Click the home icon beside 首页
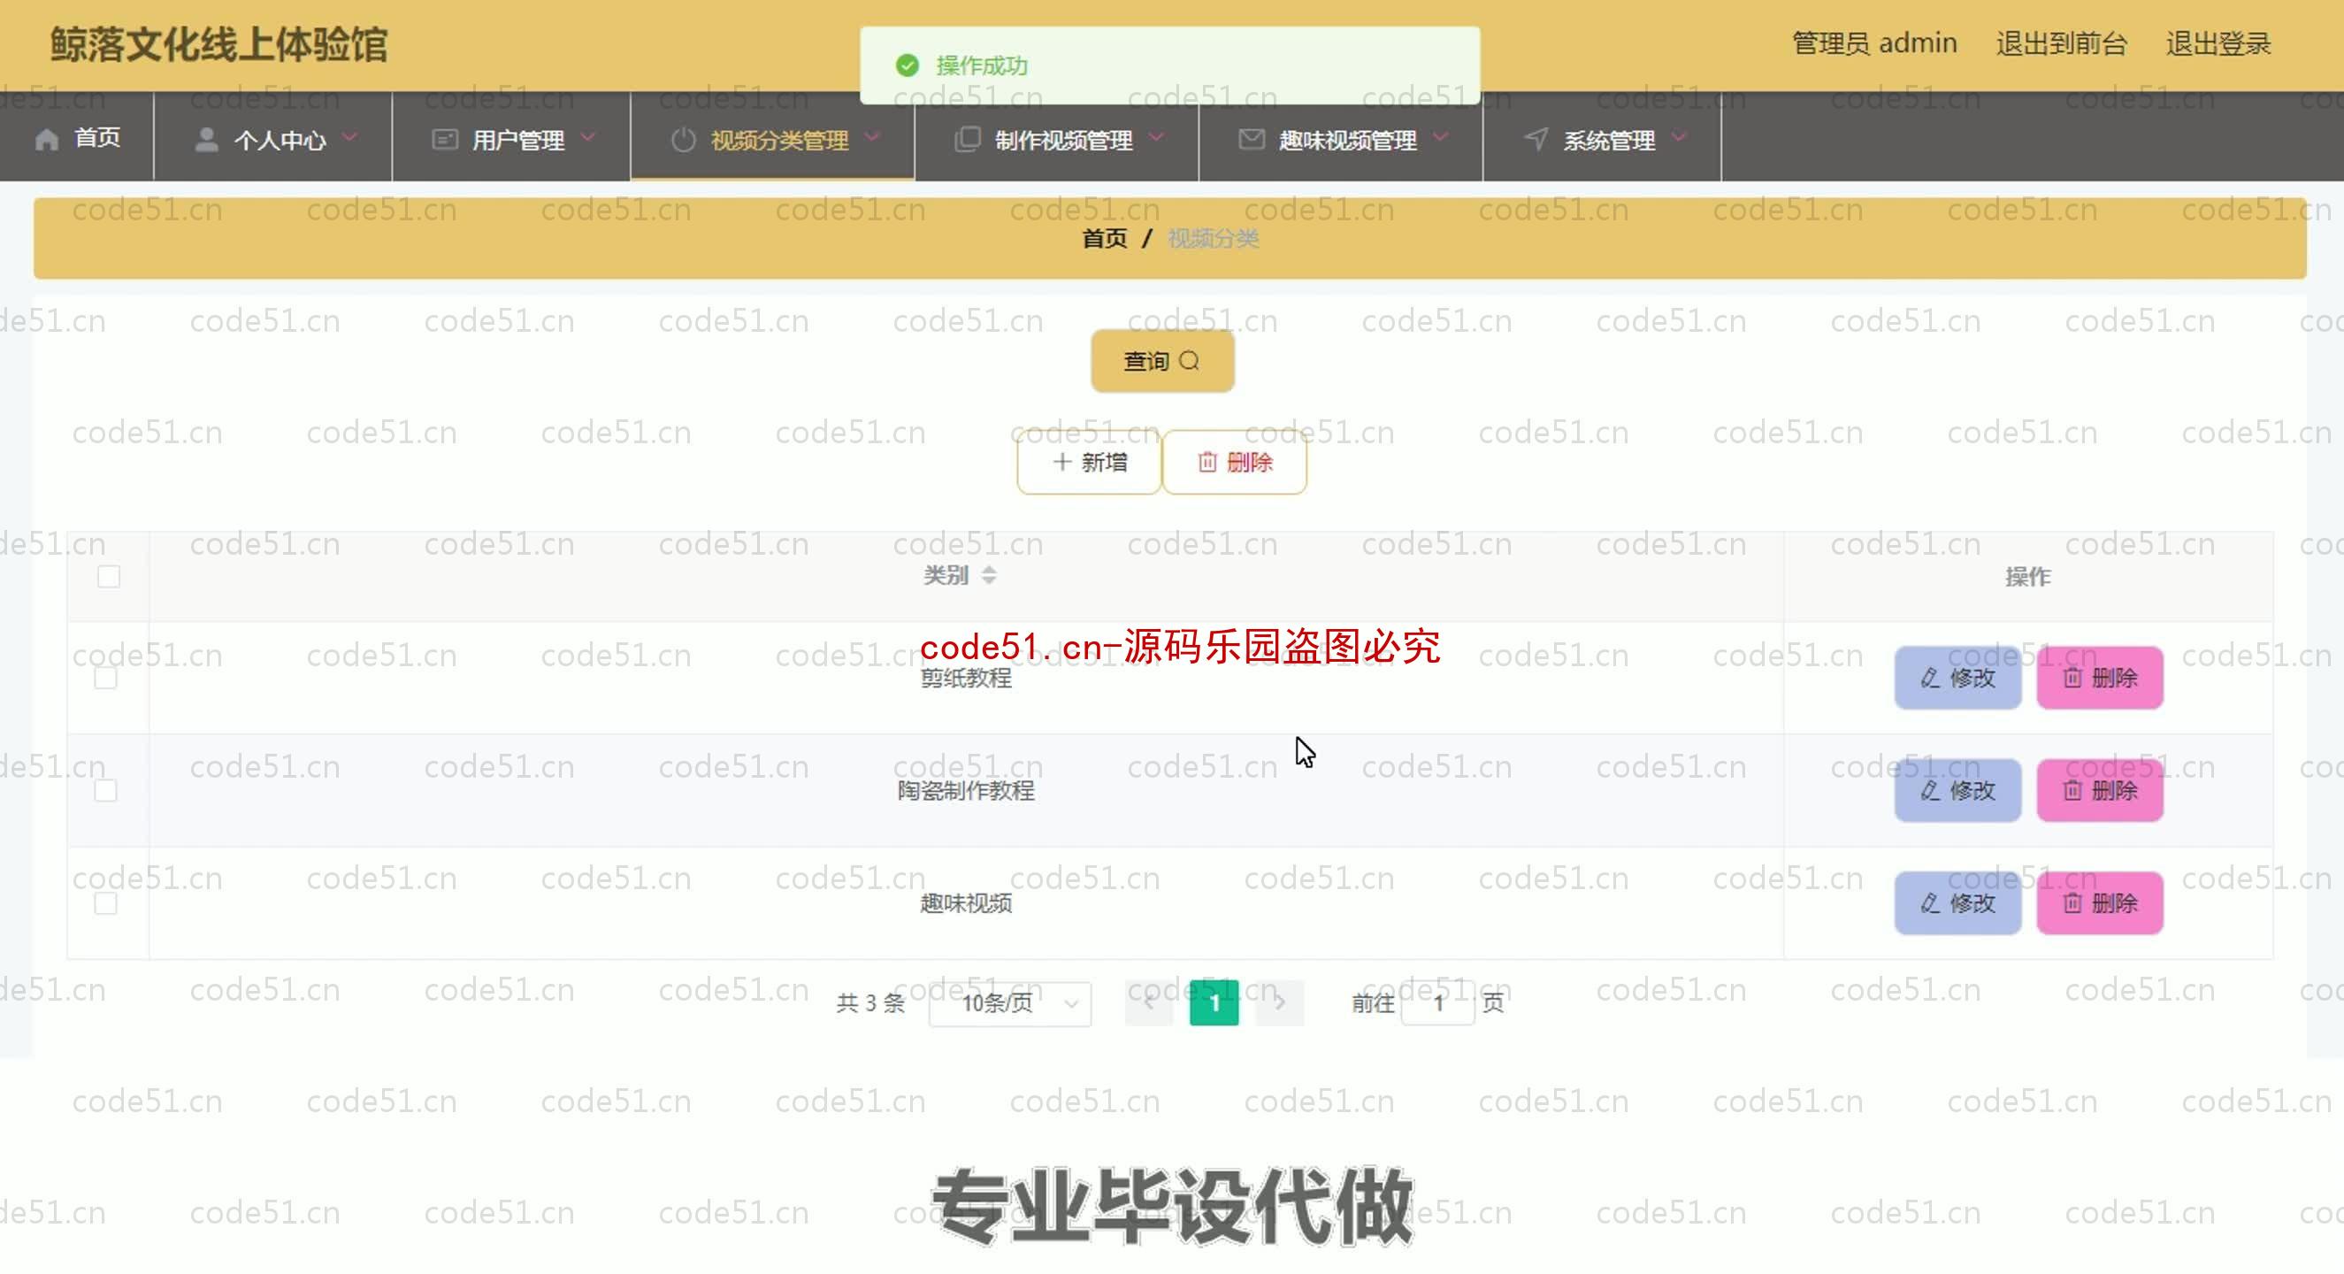Screen dimensions: 2344x1274 [46, 138]
